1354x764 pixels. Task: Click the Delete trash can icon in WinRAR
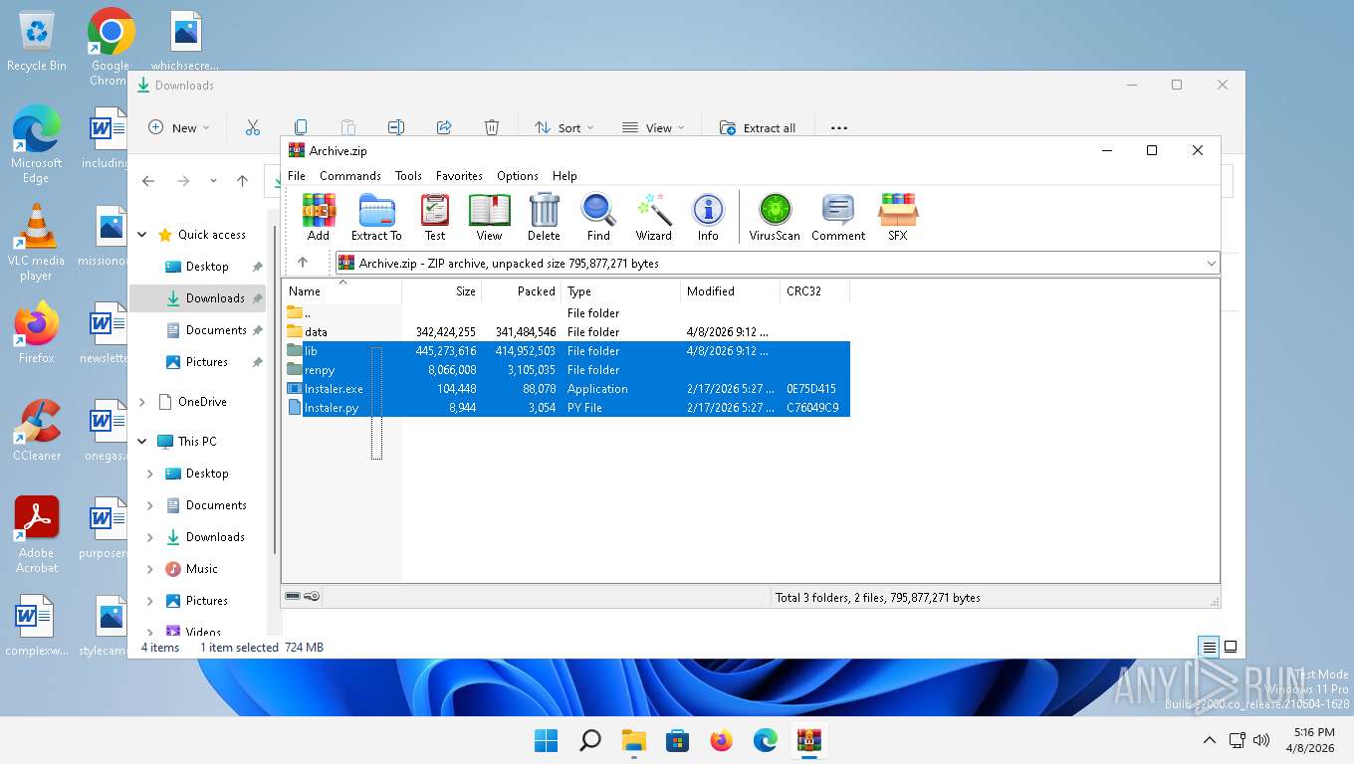(x=544, y=217)
